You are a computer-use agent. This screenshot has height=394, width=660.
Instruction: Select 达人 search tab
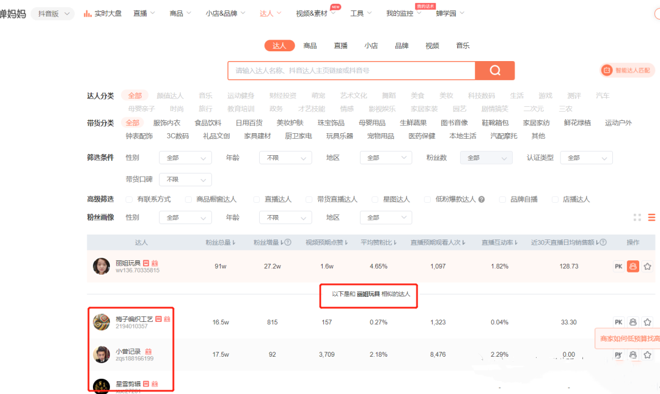[x=279, y=45]
